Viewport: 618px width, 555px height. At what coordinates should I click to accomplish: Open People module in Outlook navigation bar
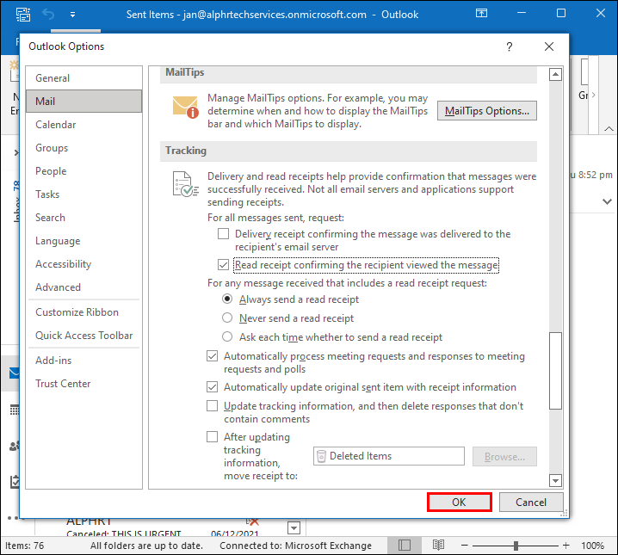coord(14,446)
